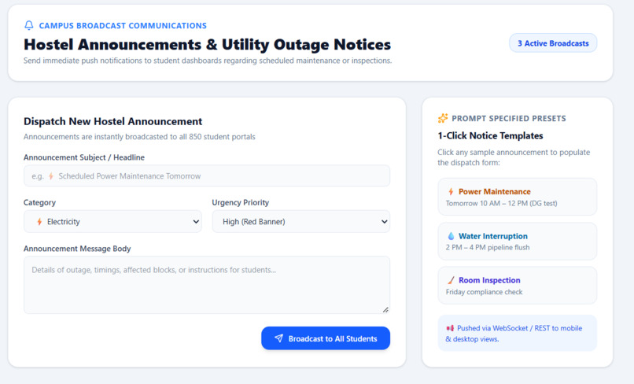This screenshot has width=634, height=384.
Task: Click 'Pushed via WebSocket / REST' note text
Action: click(x=514, y=334)
